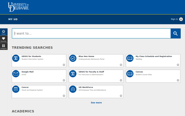Click 'Student Information System' subtitle text
Screen dimensions: 185x116
pyautogui.click(x=32, y=59)
